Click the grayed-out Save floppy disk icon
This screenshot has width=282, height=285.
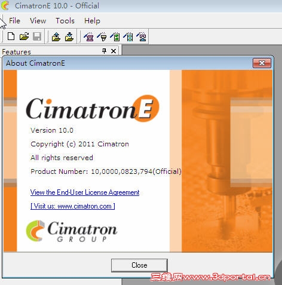37,36
